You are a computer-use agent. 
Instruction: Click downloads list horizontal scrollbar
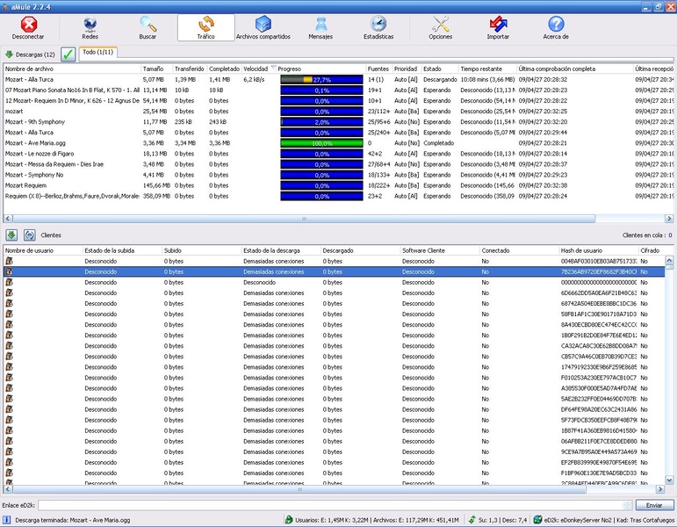(304, 219)
